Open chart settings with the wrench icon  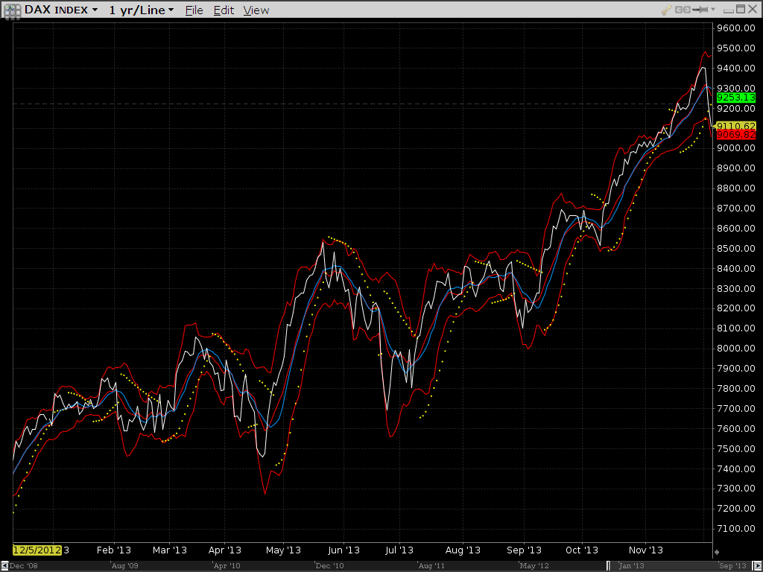point(666,9)
